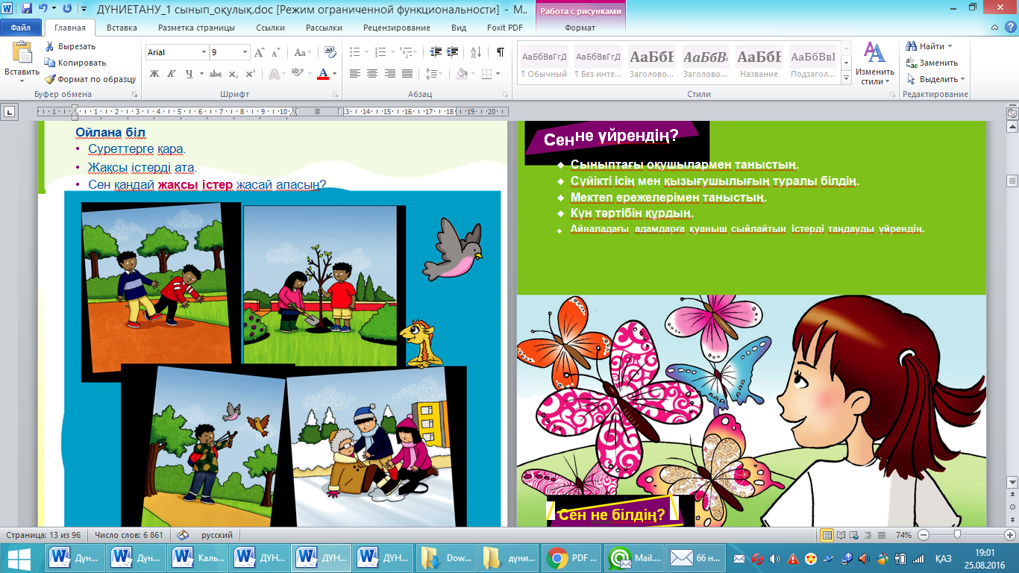Switch to the Рецензирование tab
This screenshot has width=1019, height=573.
[x=396, y=28]
